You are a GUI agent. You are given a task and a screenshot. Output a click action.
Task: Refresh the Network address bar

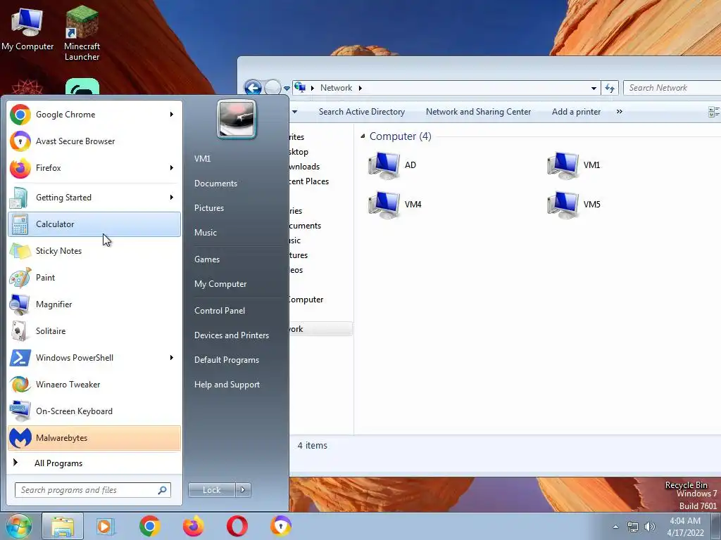(610, 88)
